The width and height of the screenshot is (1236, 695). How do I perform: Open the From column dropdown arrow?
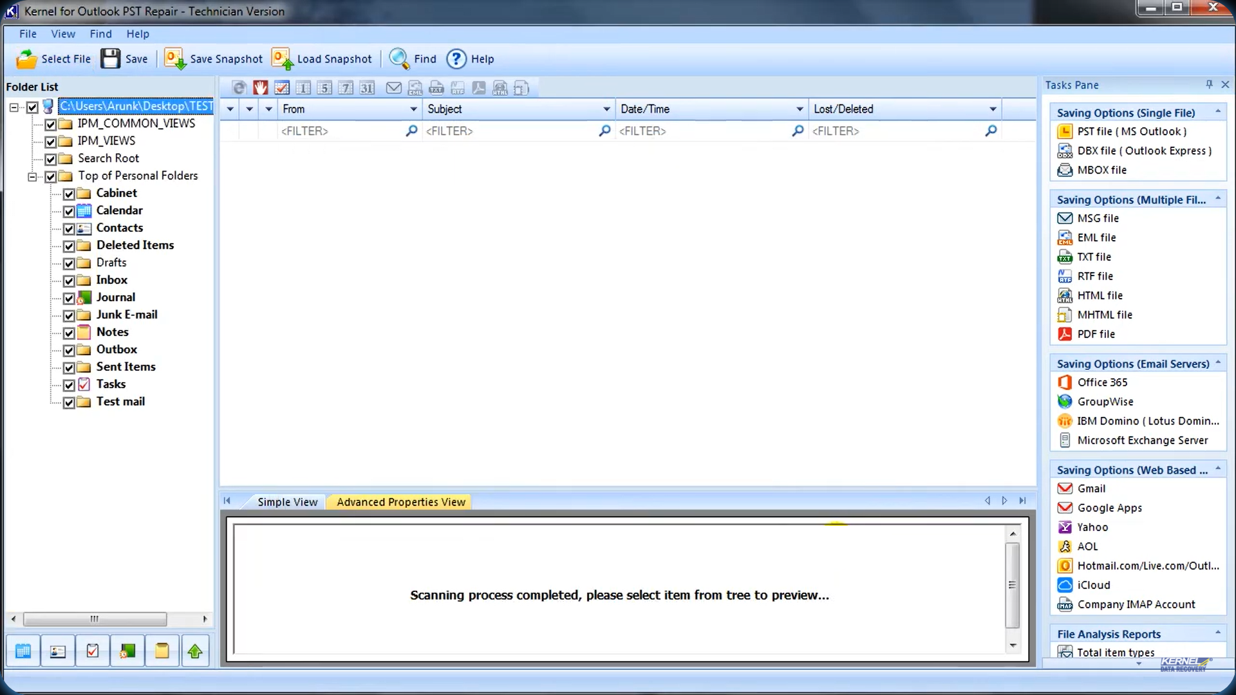pos(413,109)
